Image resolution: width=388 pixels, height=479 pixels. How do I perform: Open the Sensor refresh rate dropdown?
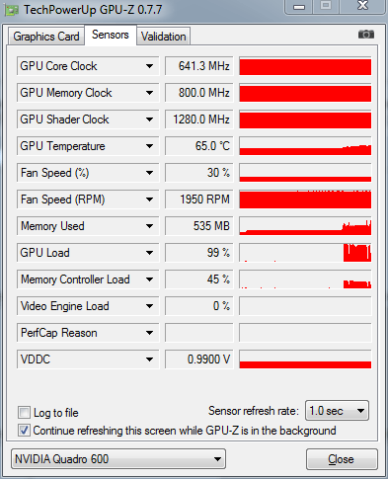[337, 411]
